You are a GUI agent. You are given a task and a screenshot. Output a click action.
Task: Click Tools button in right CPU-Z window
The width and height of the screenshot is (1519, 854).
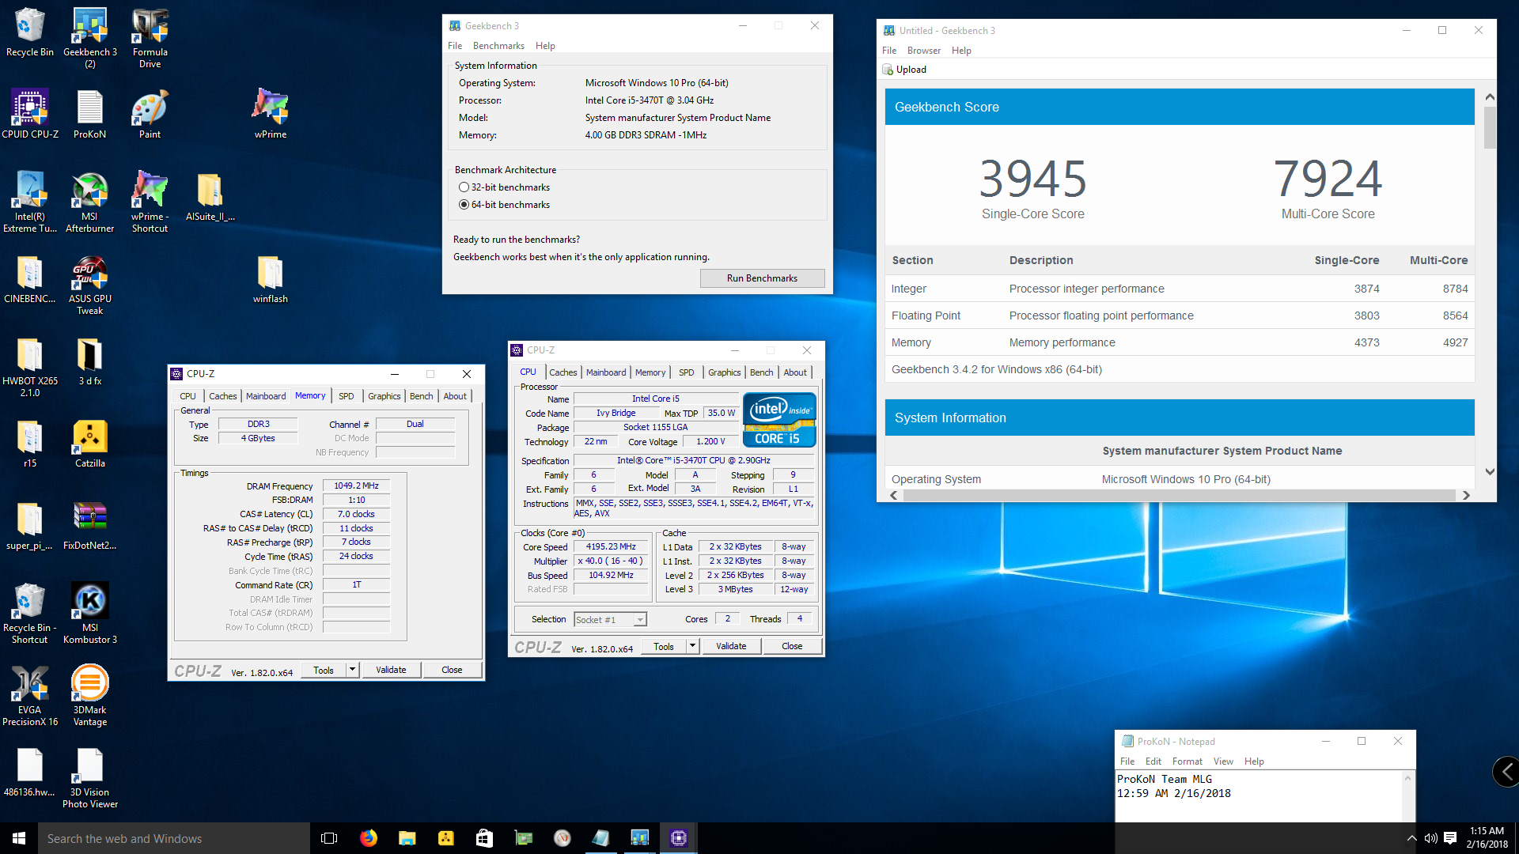coord(664,646)
